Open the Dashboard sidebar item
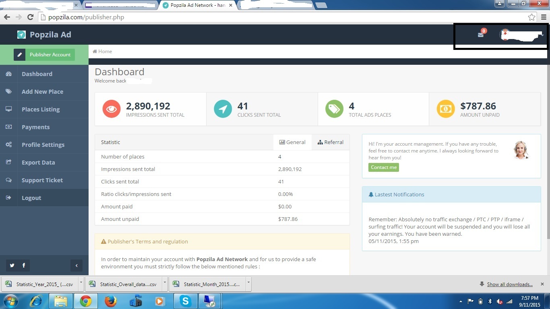Image resolution: width=550 pixels, height=309 pixels. click(44, 74)
